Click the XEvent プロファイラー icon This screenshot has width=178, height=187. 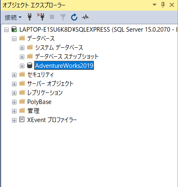pos(22,120)
